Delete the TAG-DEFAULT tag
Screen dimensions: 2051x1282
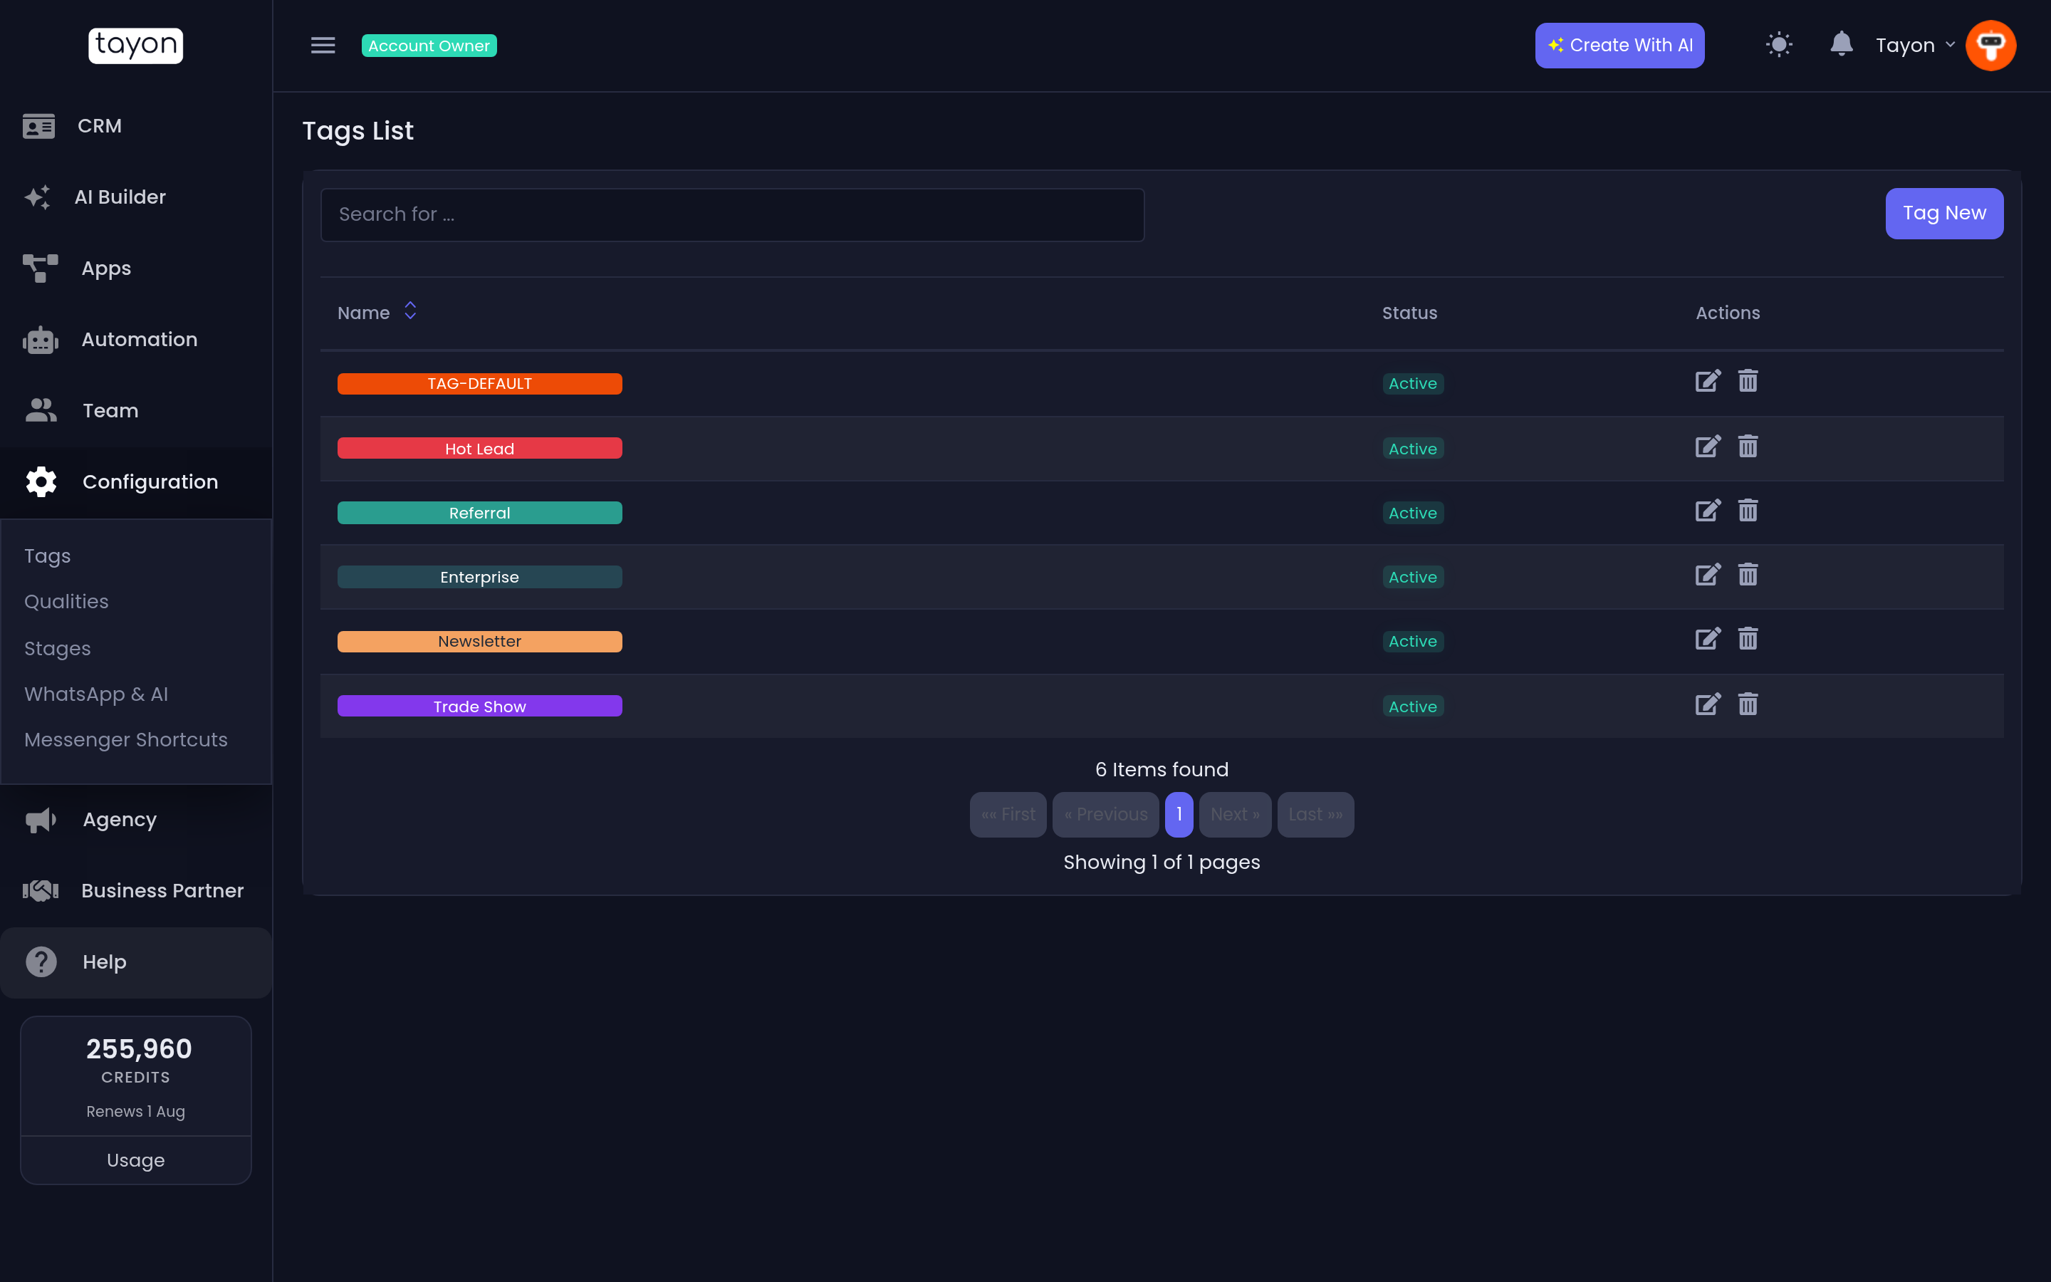click(x=1748, y=382)
